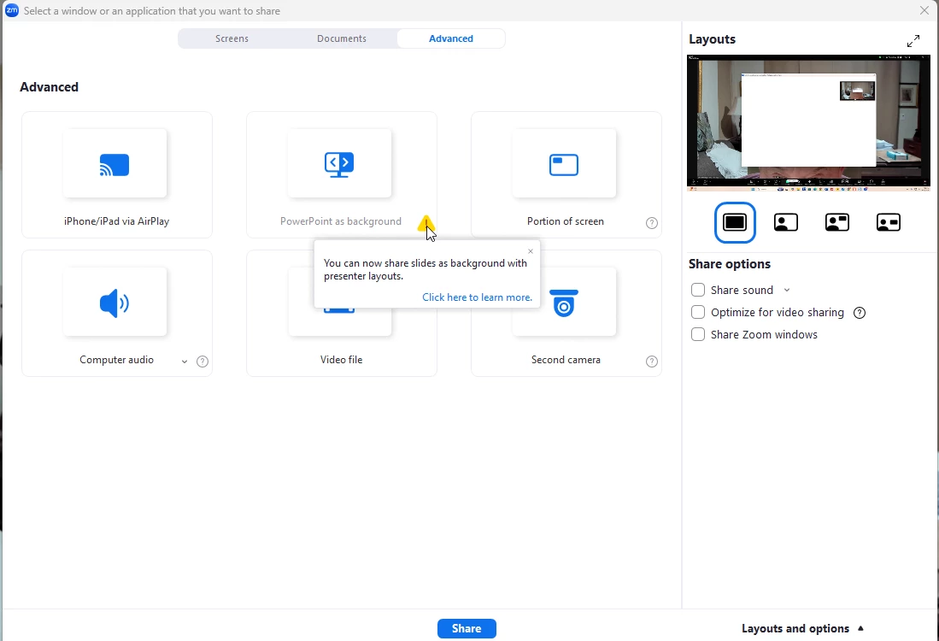This screenshot has height=641, width=939.
Task: Select the second presenter layout
Action: (x=786, y=222)
